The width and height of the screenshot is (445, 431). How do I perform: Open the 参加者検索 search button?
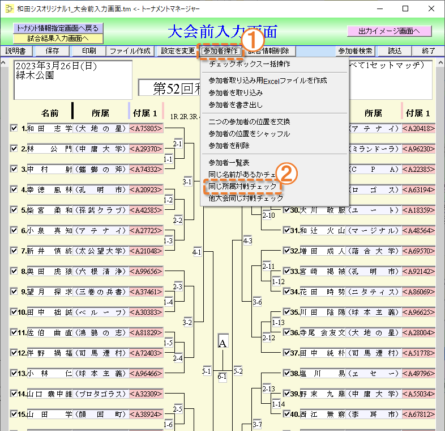(x=356, y=51)
